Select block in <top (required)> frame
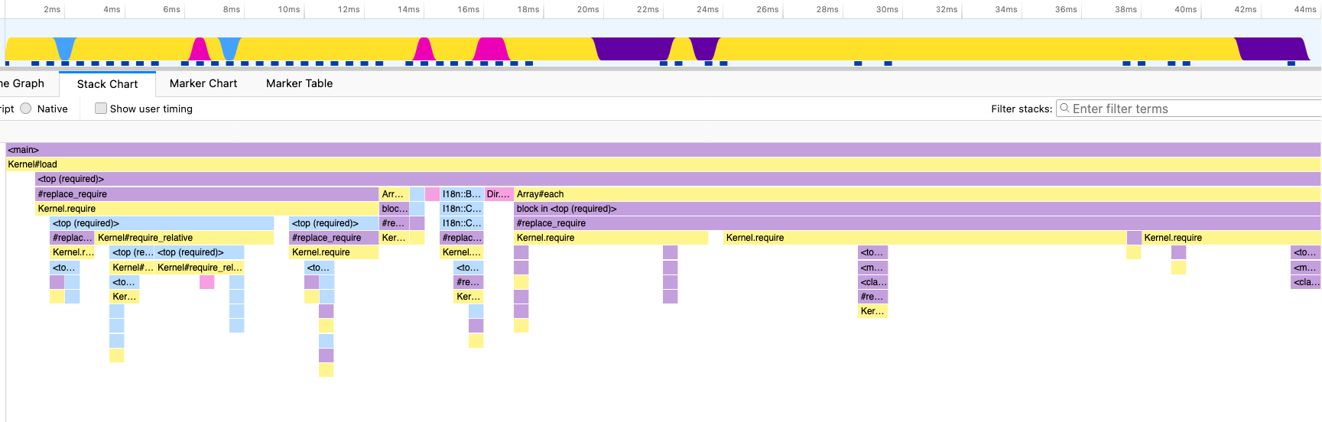The width and height of the screenshot is (1322, 422). [918, 209]
